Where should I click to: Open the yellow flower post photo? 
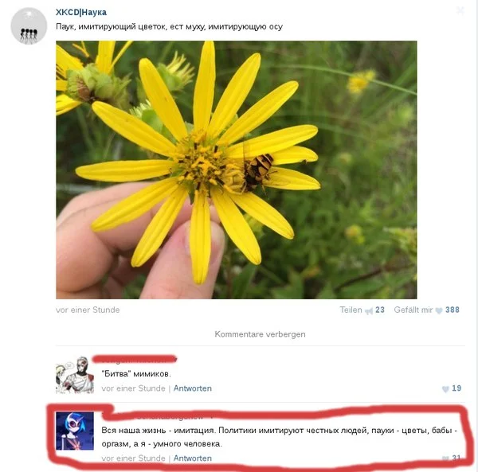tap(237, 170)
